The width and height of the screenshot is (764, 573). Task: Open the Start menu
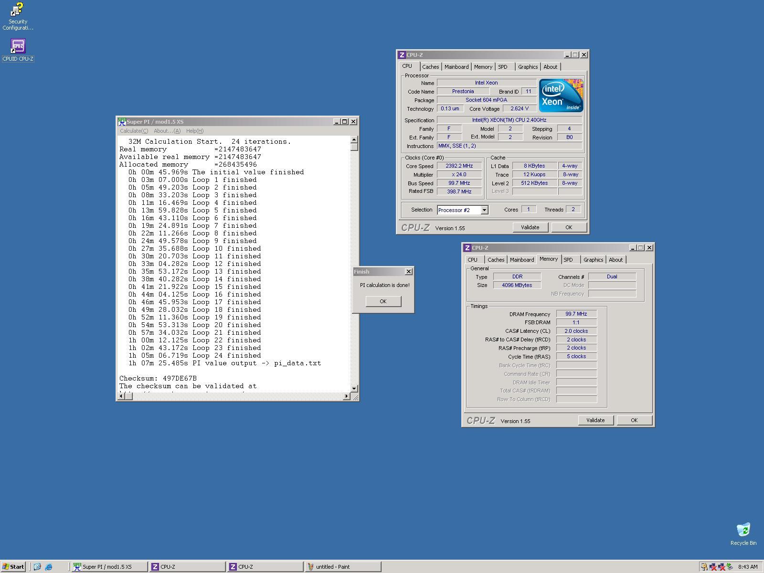tap(13, 567)
